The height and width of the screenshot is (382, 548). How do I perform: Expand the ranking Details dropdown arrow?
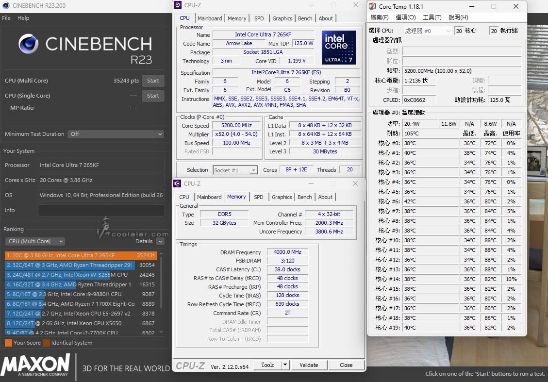[x=160, y=241]
